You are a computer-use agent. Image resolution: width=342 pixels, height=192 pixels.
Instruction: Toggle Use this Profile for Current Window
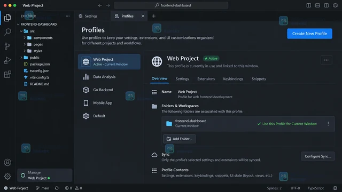pos(287,124)
